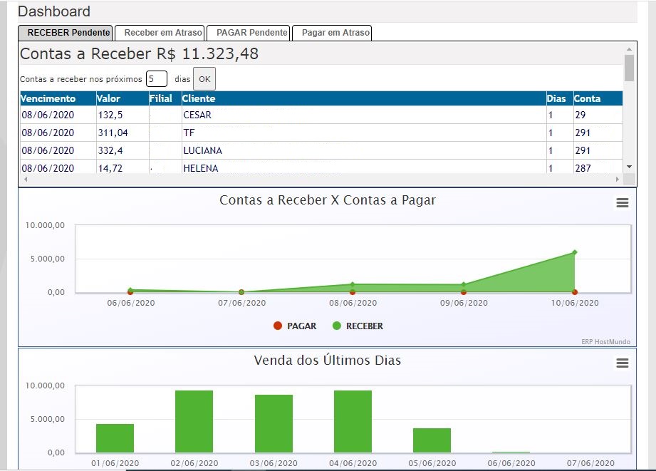
Task: Click the horizontal scroll-left arrow of the table
Action: pos(26,179)
